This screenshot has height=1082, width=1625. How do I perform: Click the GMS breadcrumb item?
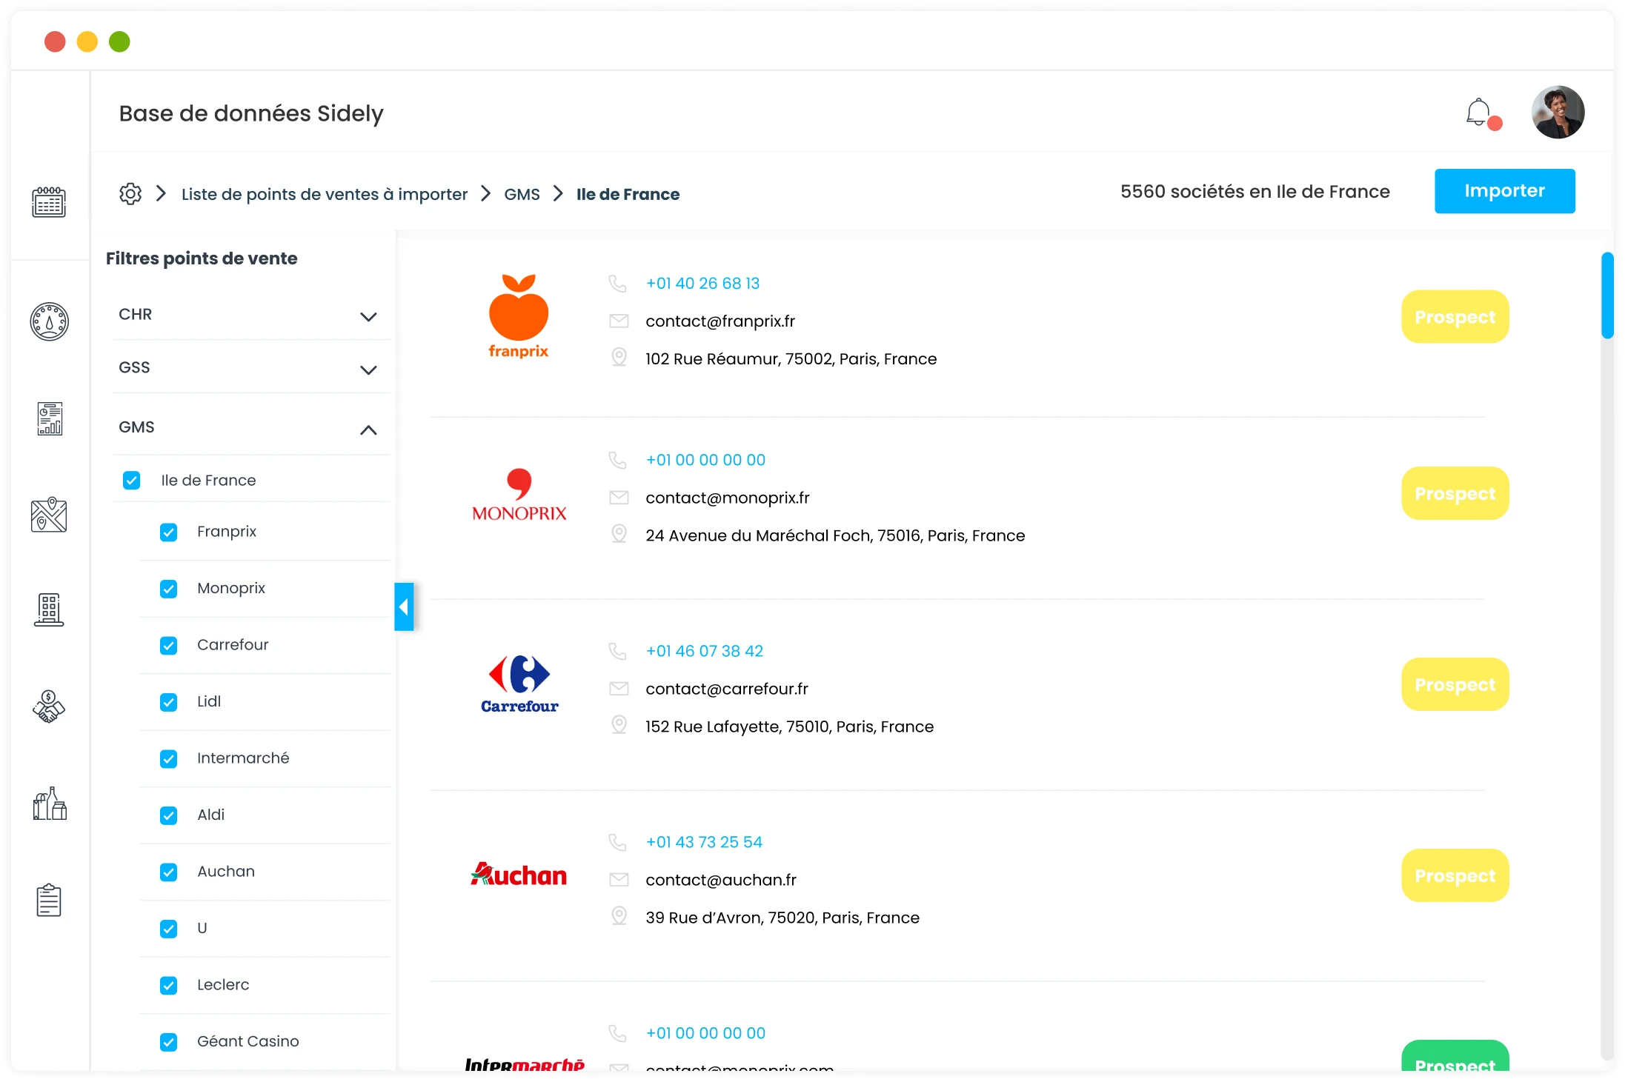pos(522,194)
